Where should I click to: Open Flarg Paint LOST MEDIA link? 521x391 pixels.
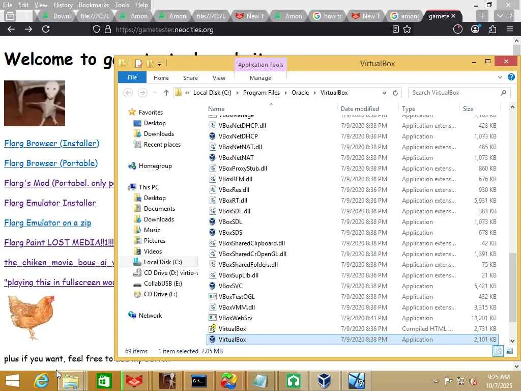click(59, 242)
